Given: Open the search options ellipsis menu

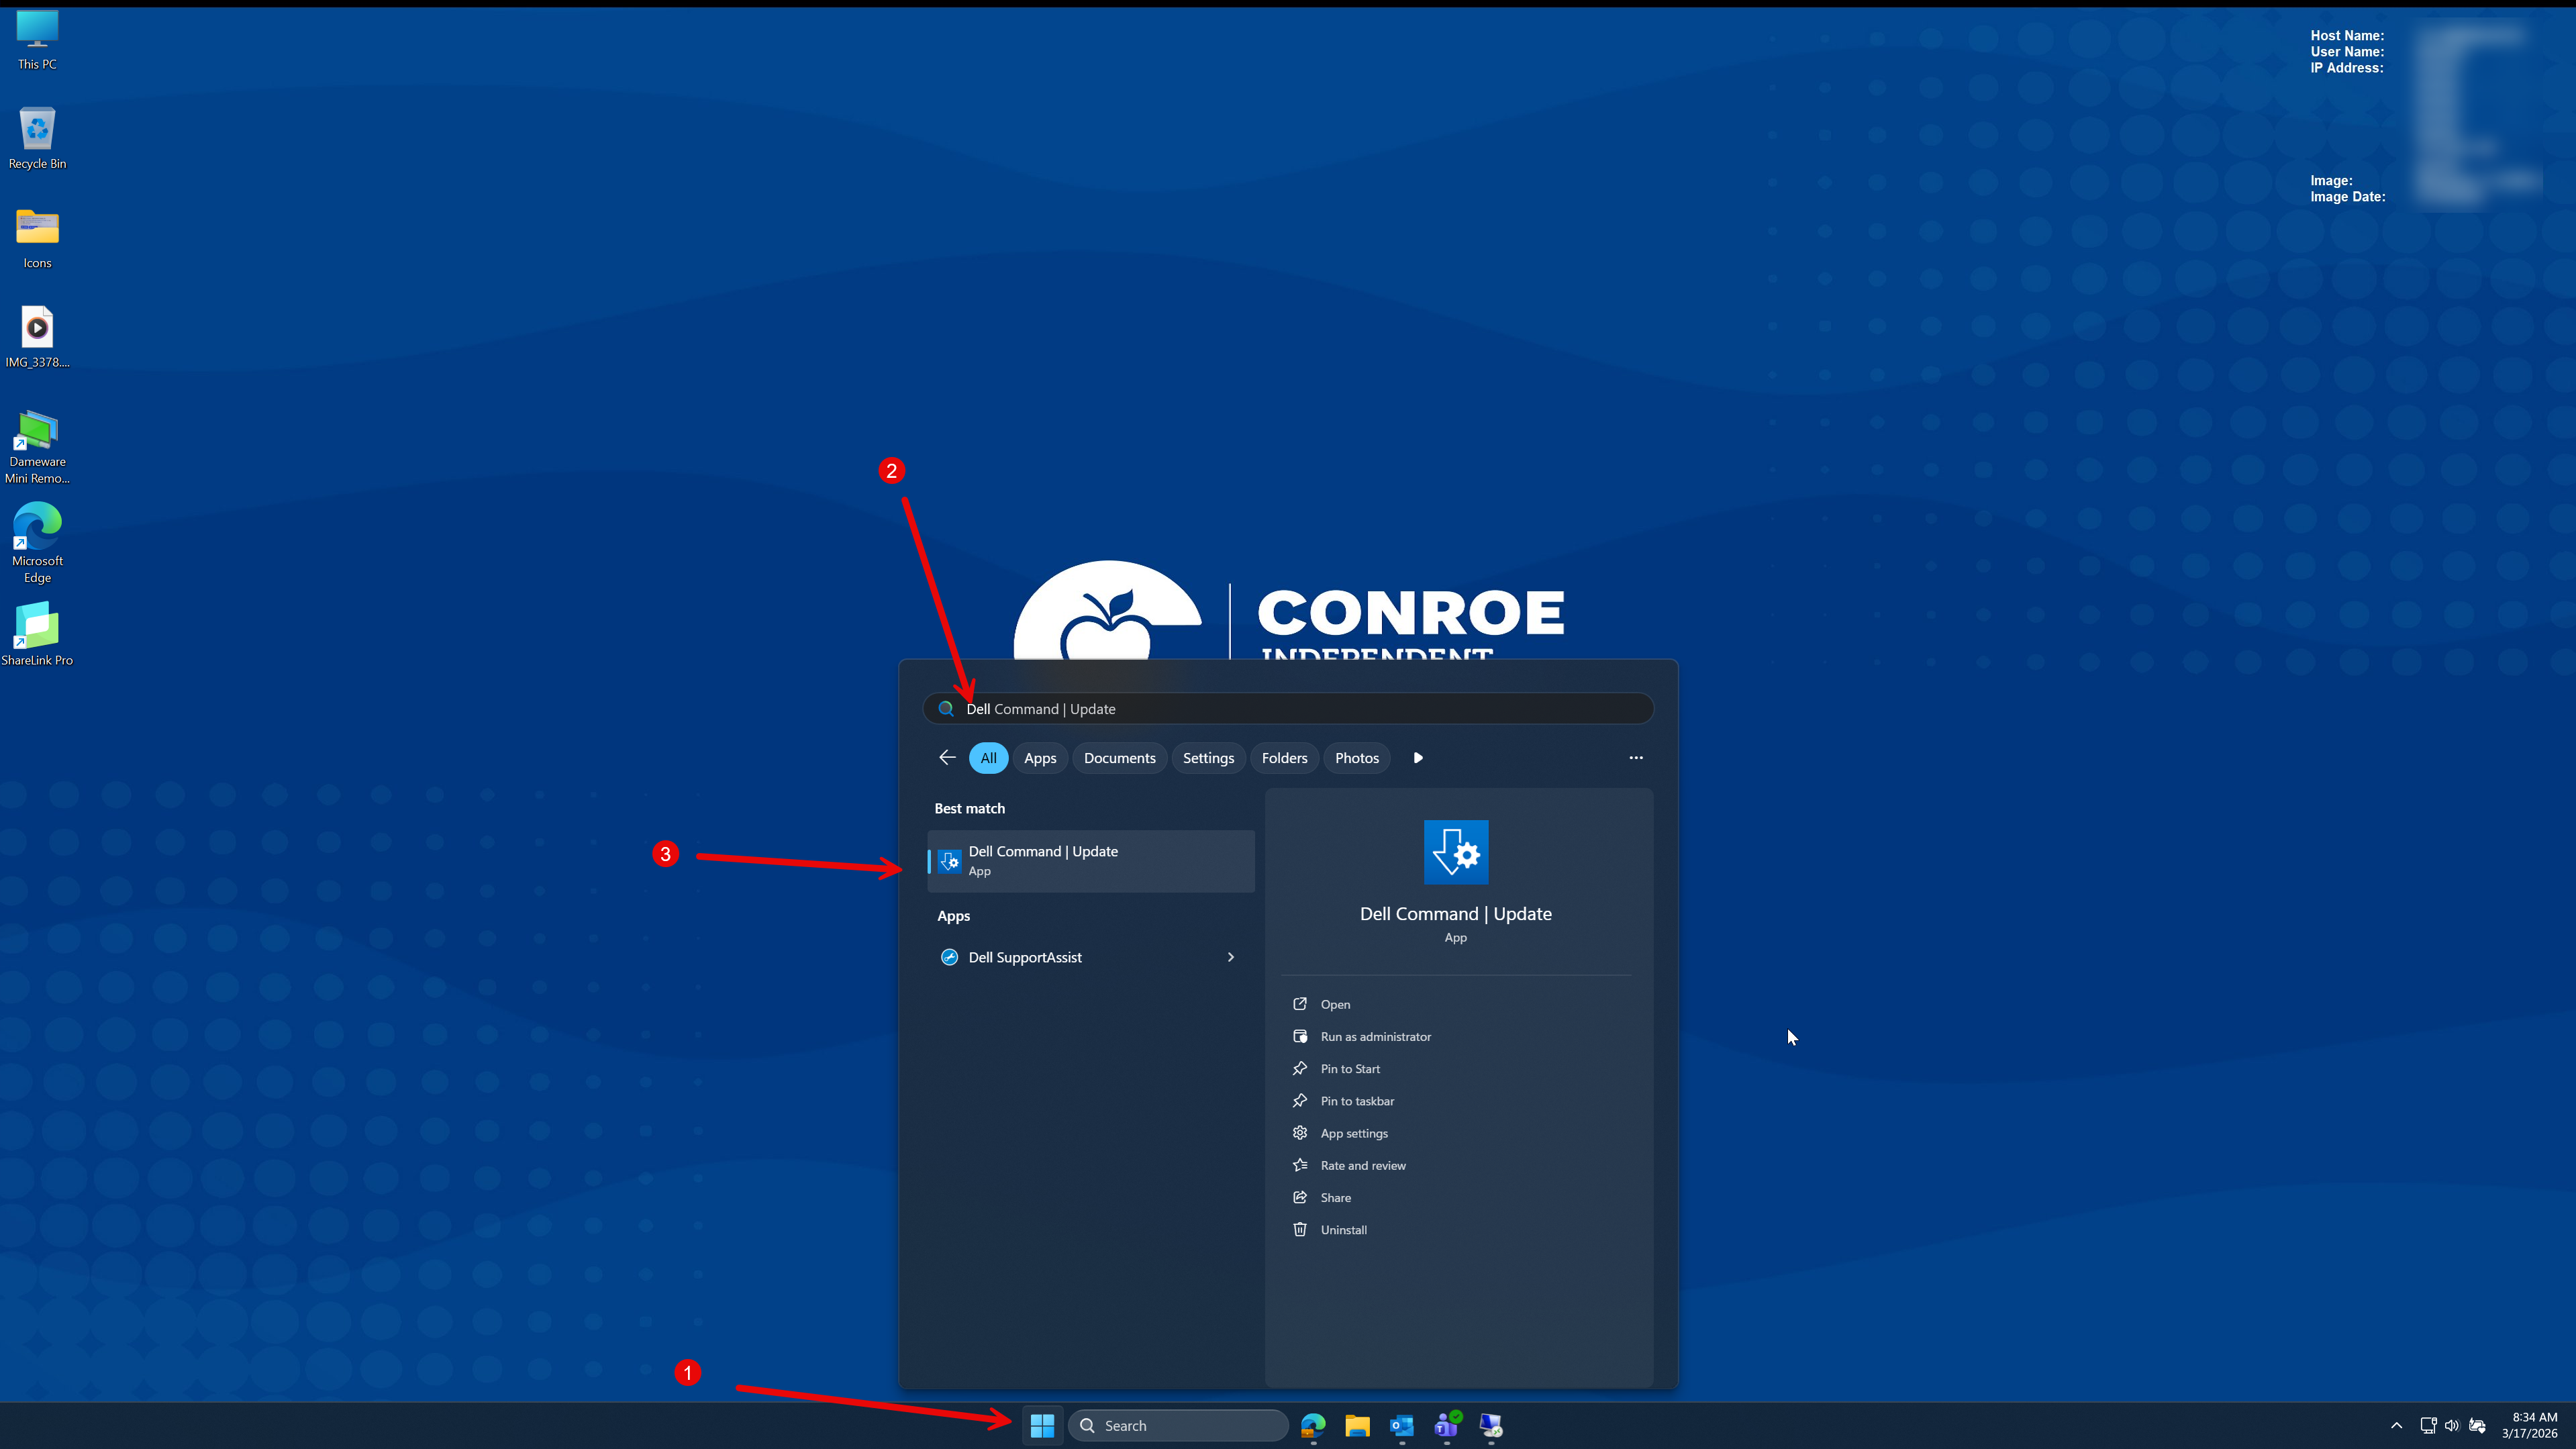Looking at the screenshot, I should point(1636,757).
